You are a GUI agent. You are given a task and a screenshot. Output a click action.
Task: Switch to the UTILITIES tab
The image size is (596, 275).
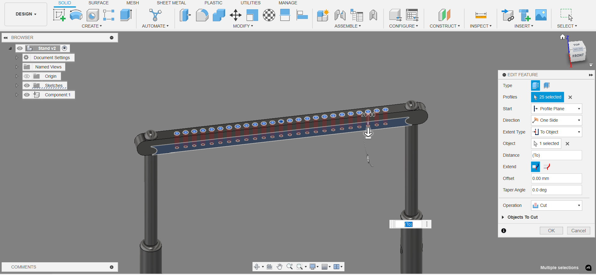click(251, 3)
